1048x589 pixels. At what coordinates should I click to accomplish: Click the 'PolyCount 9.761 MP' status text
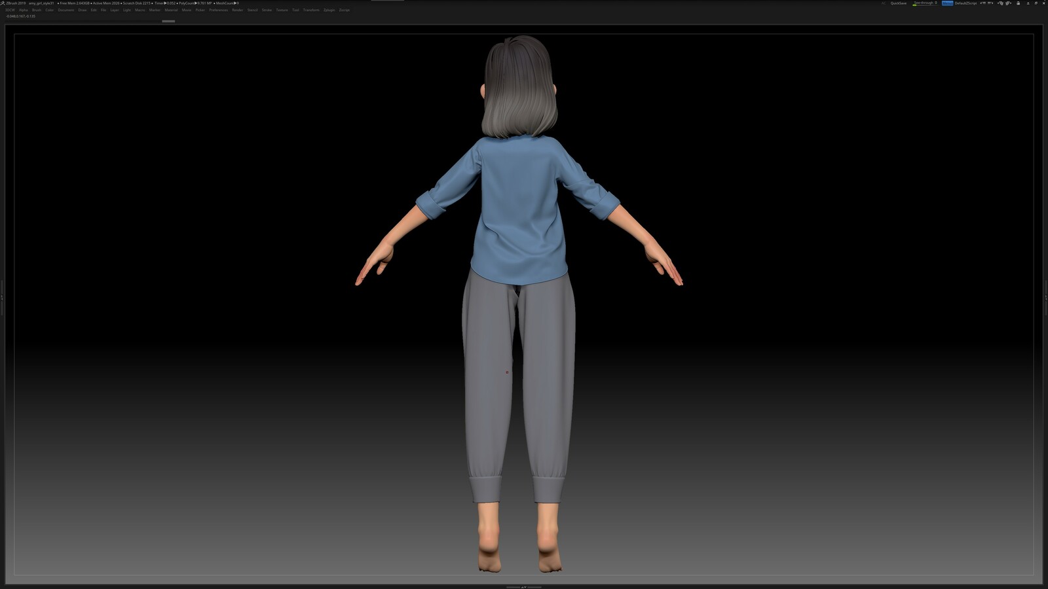coord(195,3)
